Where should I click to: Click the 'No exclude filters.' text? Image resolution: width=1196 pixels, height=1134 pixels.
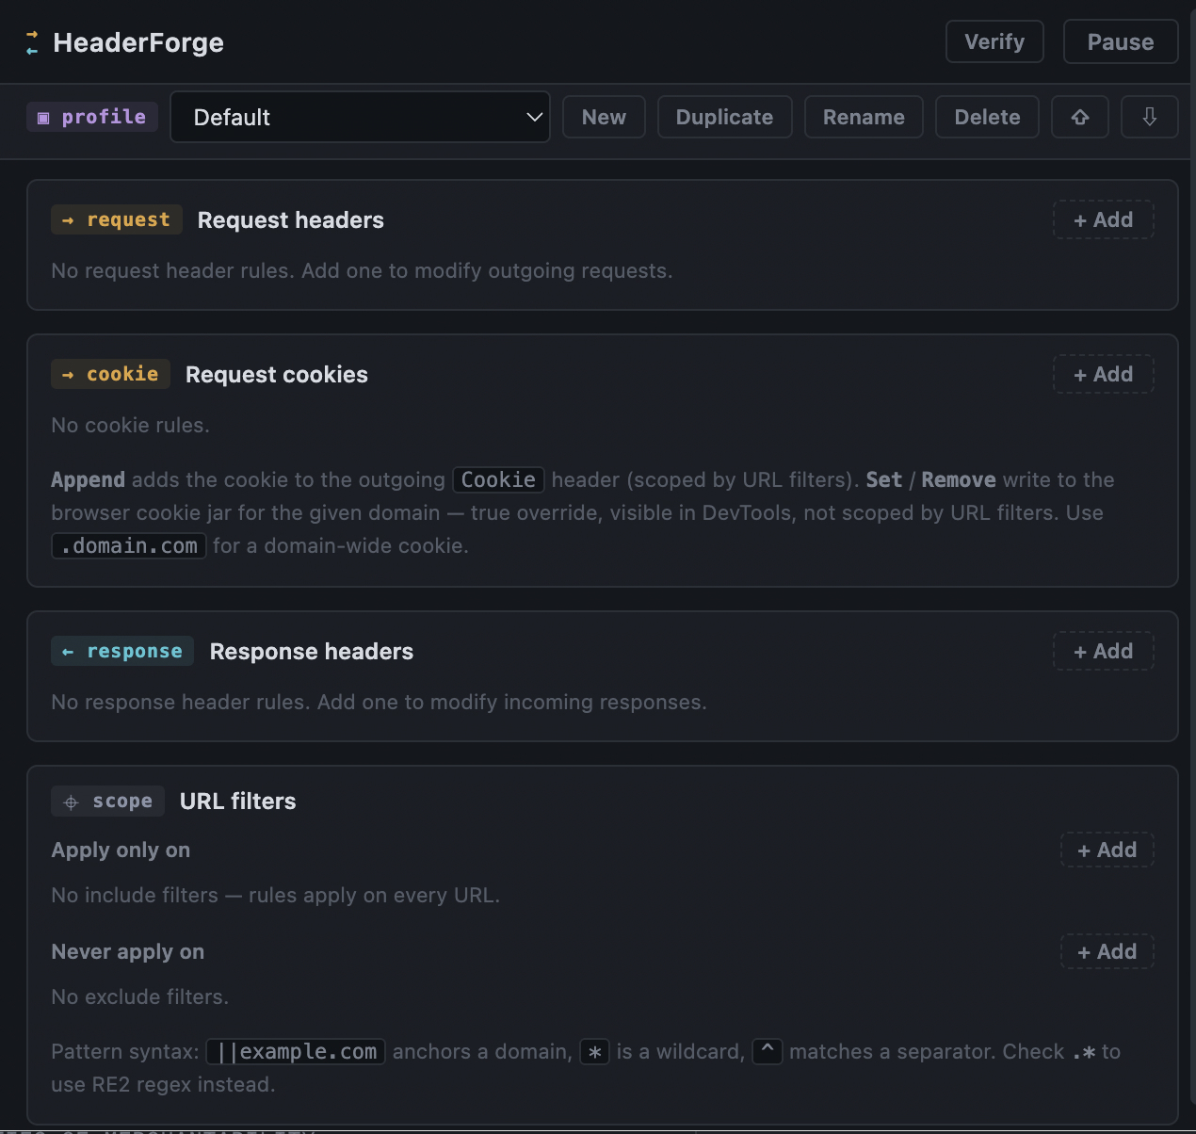pyautogui.click(x=140, y=996)
